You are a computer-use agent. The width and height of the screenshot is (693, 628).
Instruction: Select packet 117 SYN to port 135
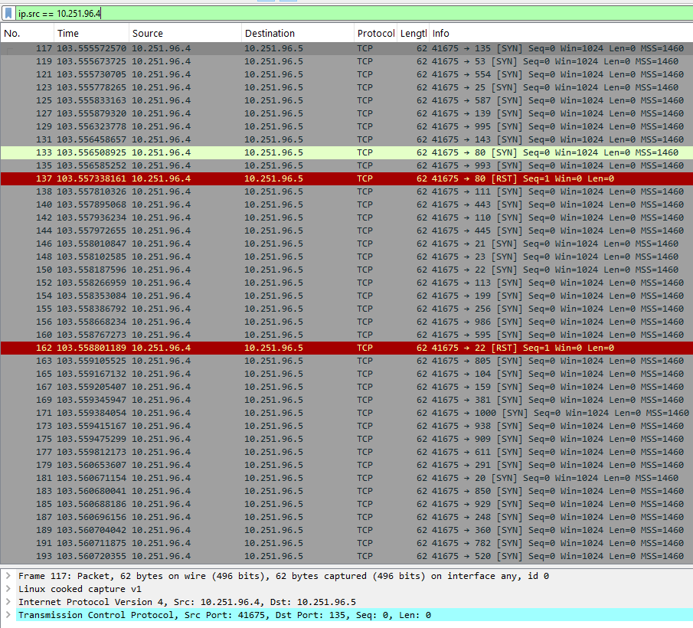(x=346, y=48)
